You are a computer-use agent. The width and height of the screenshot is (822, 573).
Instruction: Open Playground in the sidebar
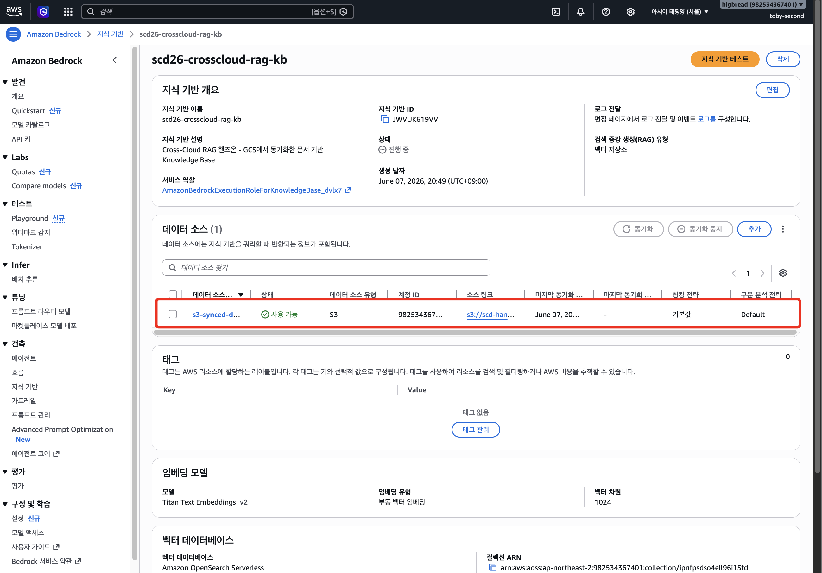pyautogui.click(x=30, y=218)
